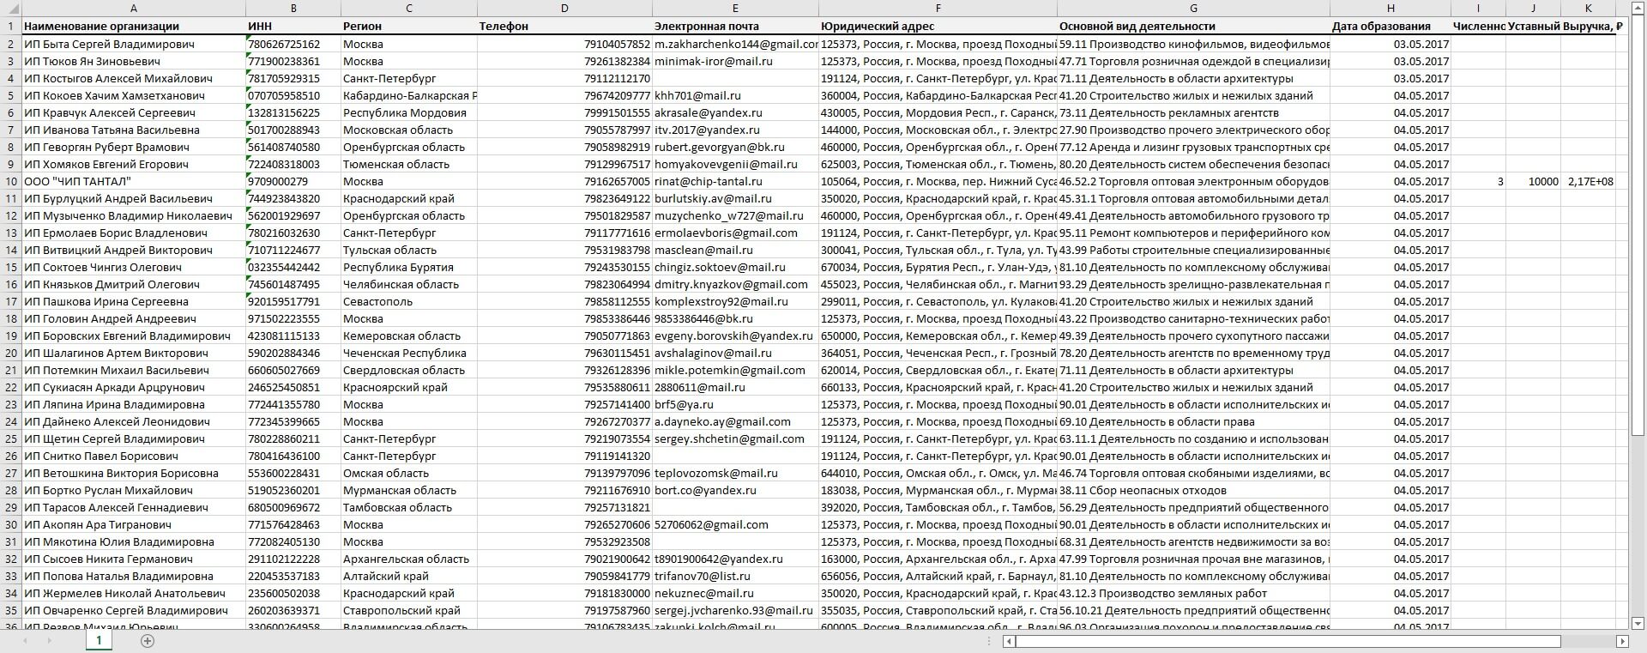1647x653 pixels.
Task: Select column K header
Action: pyautogui.click(x=1588, y=8)
